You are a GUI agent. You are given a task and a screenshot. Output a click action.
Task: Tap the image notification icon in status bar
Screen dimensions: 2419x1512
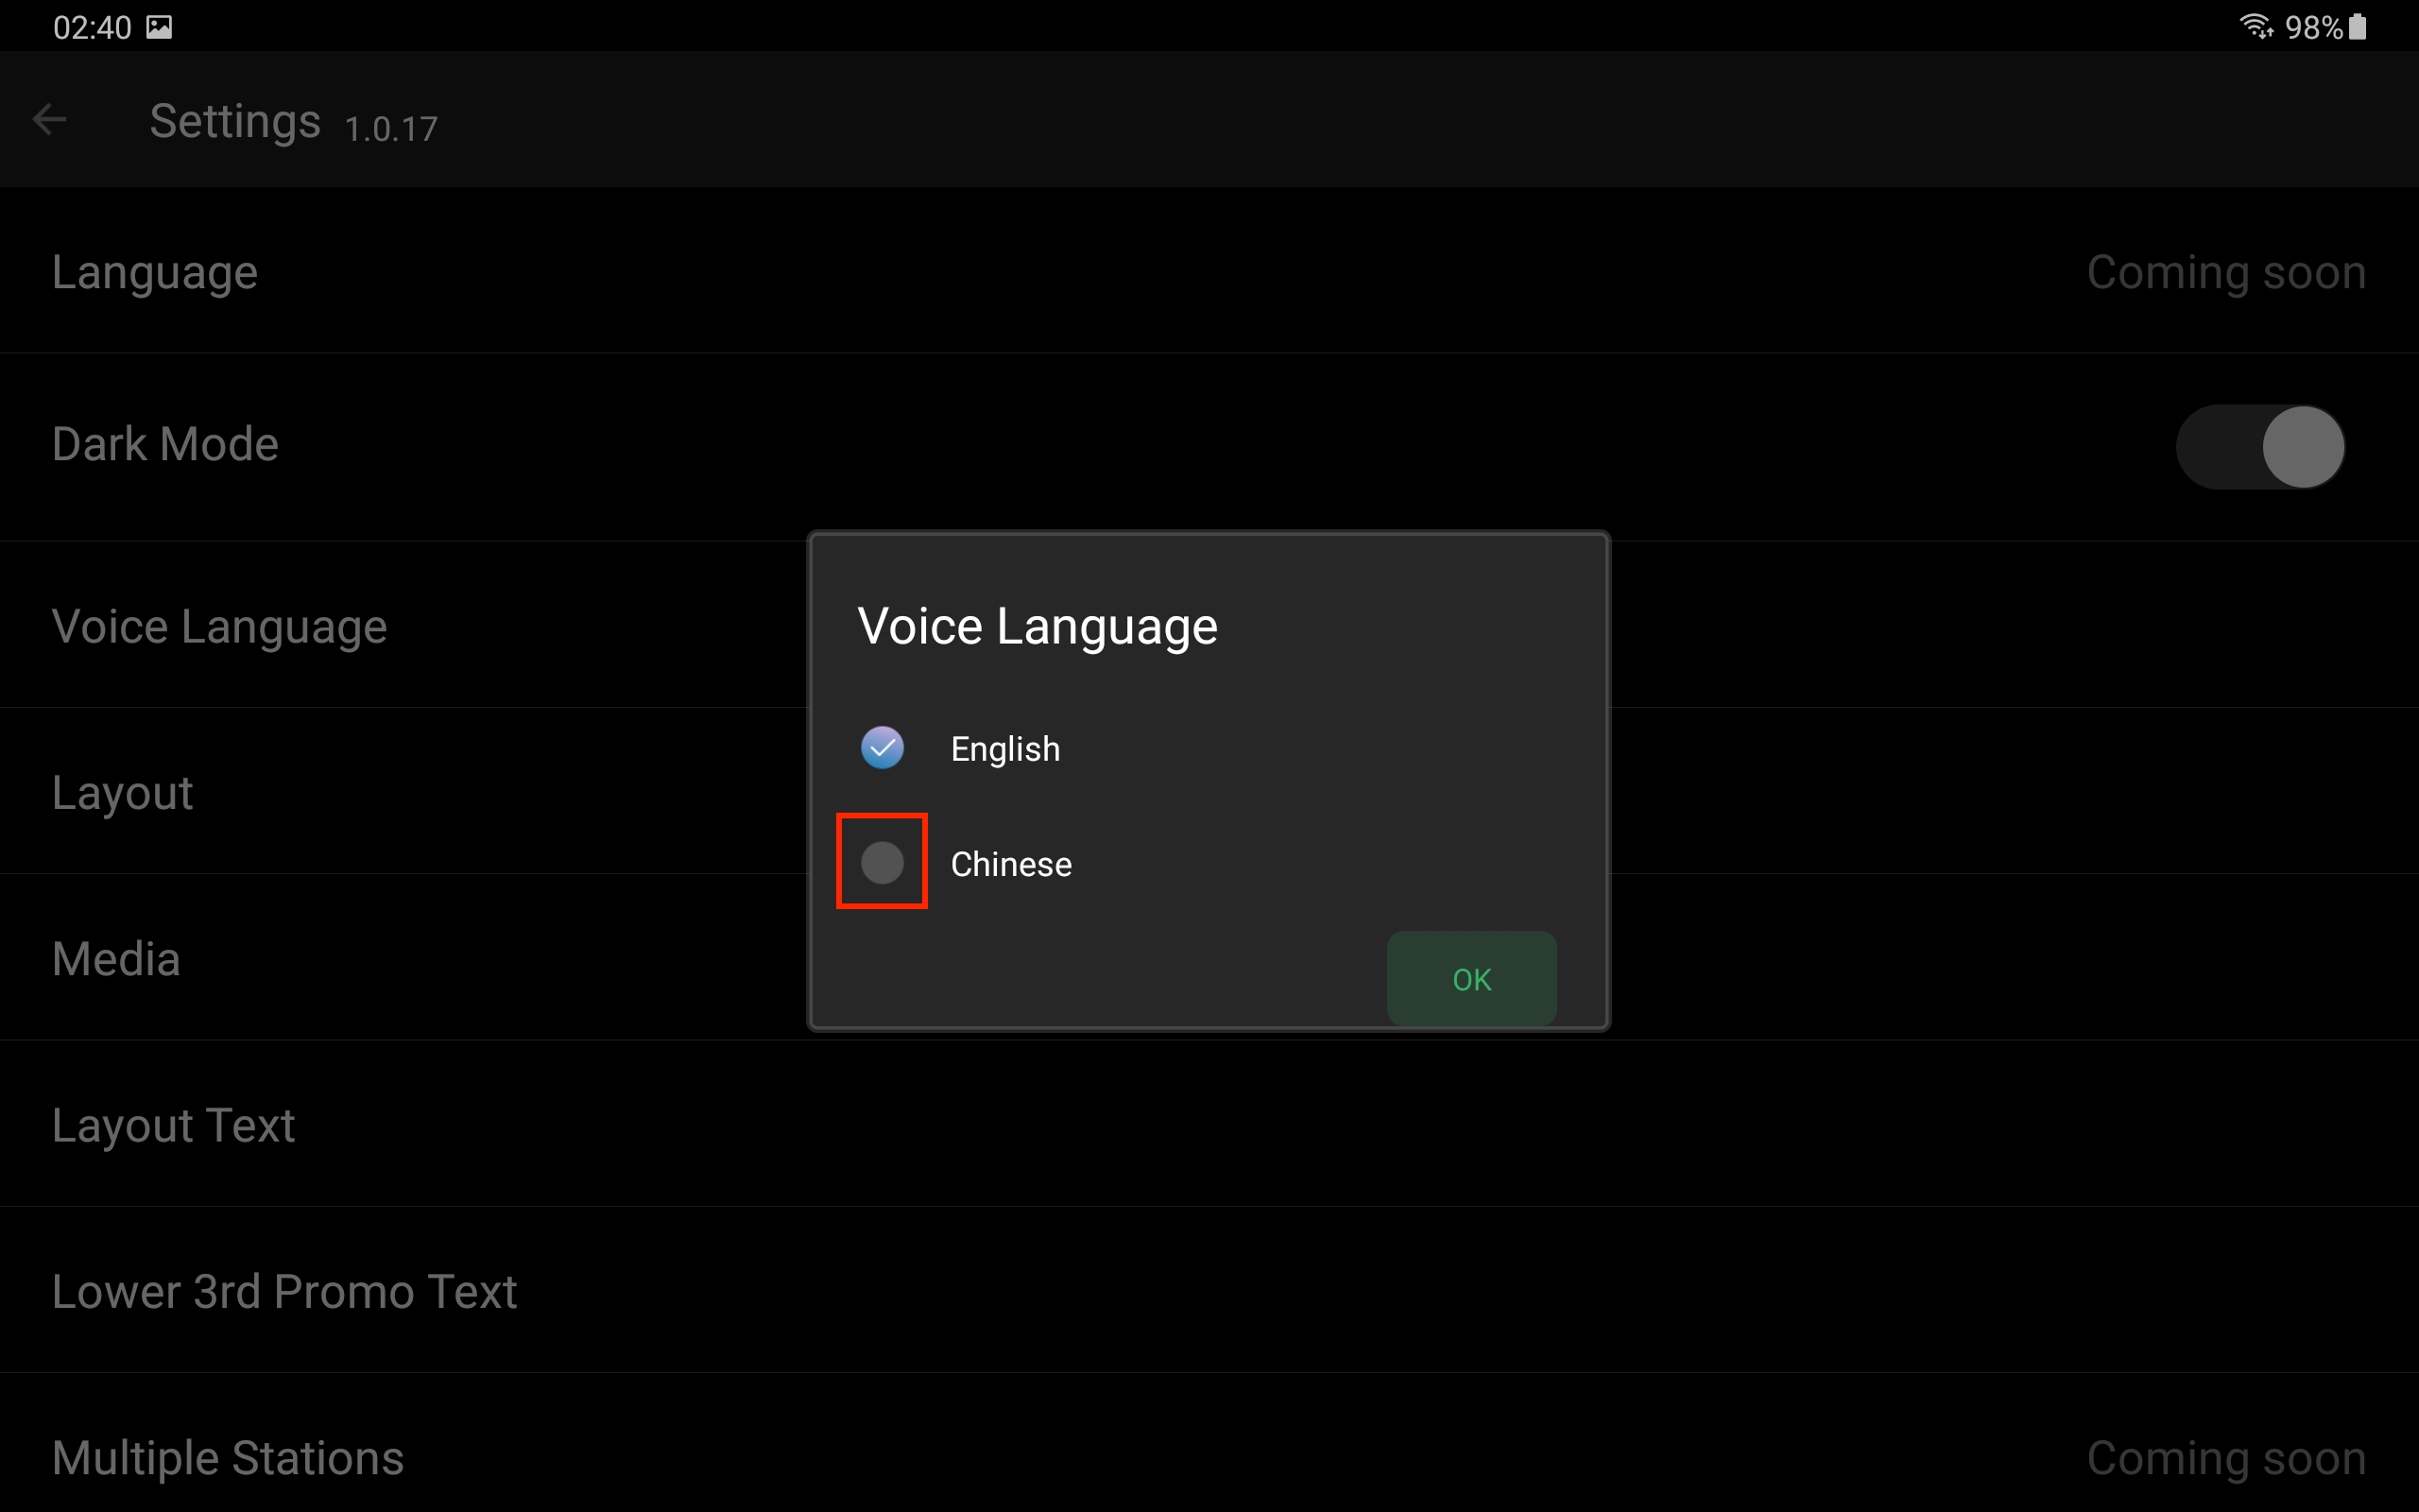click(x=159, y=27)
